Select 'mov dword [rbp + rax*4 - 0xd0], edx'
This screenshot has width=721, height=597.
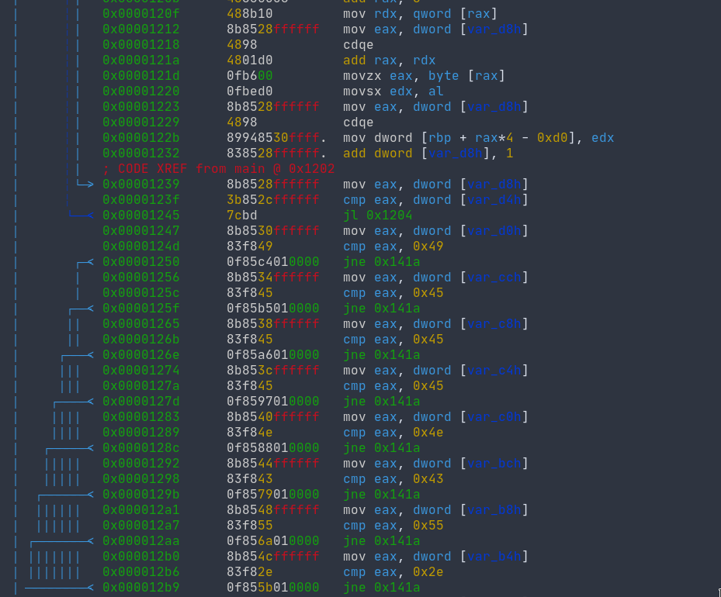(x=478, y=138)
